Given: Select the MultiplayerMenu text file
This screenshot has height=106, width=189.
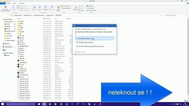Looking at the screenshot, I should [x=24, y=46].
